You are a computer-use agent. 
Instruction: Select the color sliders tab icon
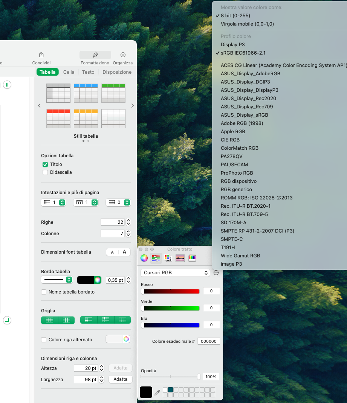pyautogui.click(x=156, y=258)
